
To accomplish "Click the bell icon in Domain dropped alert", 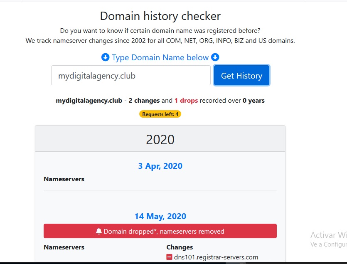I will pyautogui.click(x=99, y=231).
